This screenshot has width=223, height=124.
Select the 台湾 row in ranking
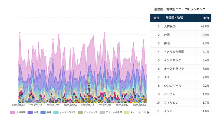click(180, 35)
